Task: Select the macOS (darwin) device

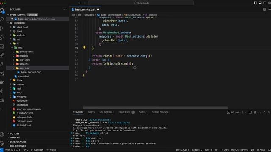Action: pos(240,150)
